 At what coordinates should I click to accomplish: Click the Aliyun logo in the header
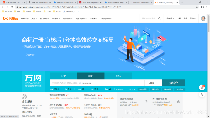pos(11,18)
